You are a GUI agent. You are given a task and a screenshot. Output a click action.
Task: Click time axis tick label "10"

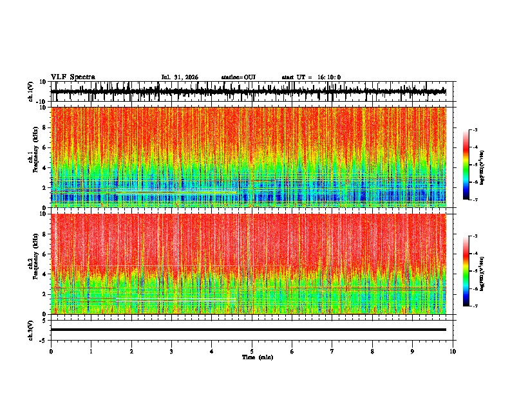453,352
